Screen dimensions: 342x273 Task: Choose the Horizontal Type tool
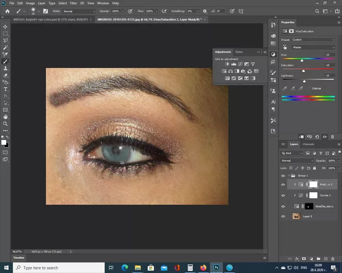[6, 89]
